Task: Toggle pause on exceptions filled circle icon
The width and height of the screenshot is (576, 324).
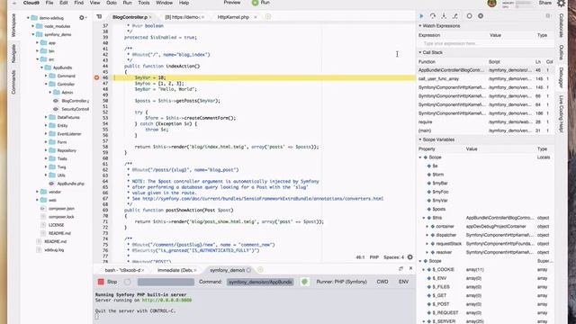Action: (481, 16)
